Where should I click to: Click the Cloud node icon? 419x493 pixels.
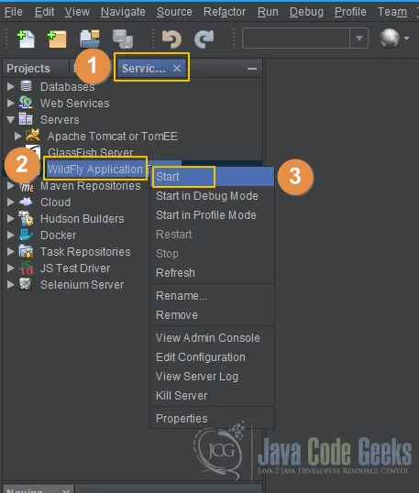coord(26,202)
